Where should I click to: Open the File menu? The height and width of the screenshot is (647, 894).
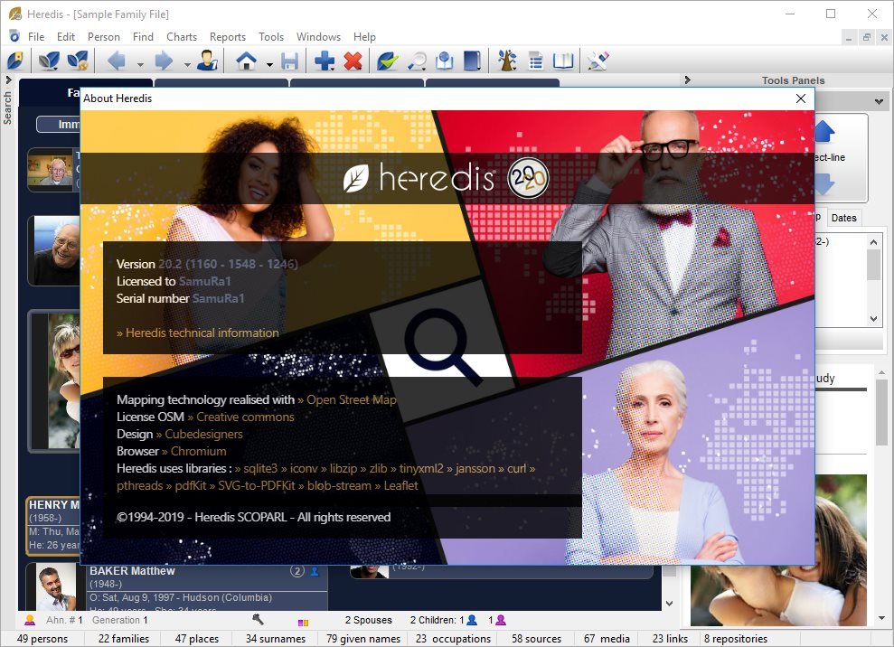pyautogui.click(x=36, y=36)
